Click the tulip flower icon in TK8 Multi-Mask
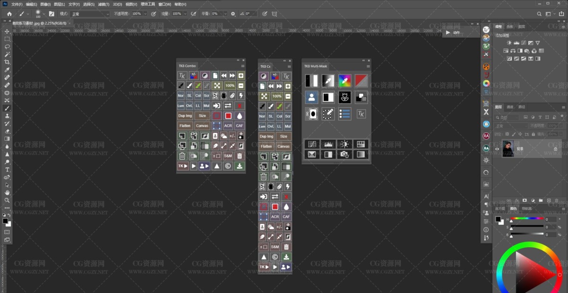This screenshot has height=293, width=568. (345, 97)
